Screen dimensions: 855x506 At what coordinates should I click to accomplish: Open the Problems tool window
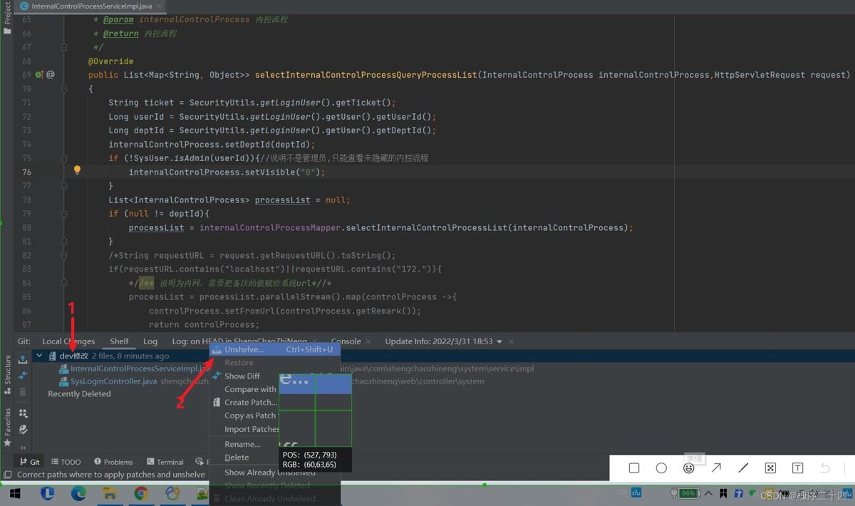113,462
